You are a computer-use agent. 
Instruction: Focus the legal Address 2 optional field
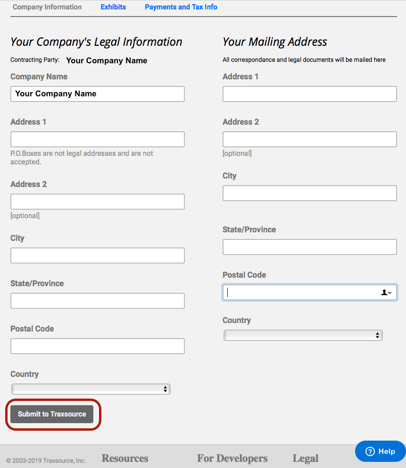97,202
